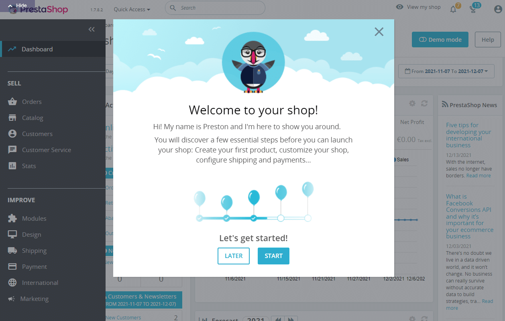Open the date range selector
The height and width of the screenshot is (321, 505).
446,71
